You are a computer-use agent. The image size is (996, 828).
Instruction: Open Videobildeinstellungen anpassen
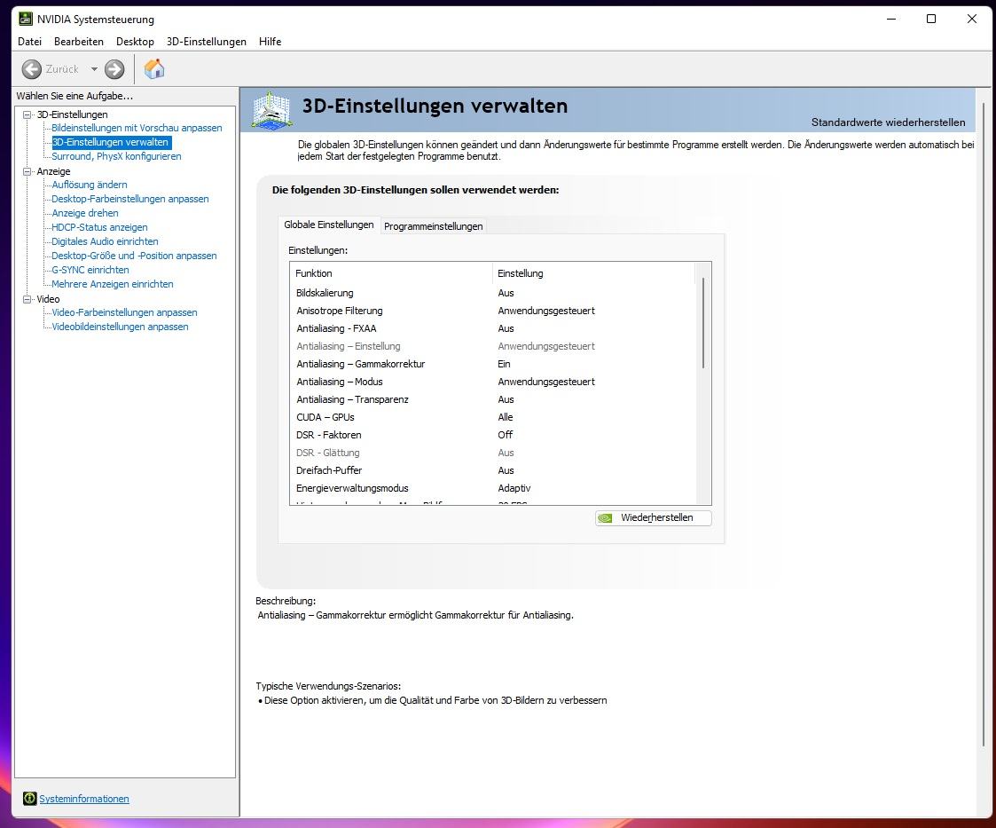(120, 327)
